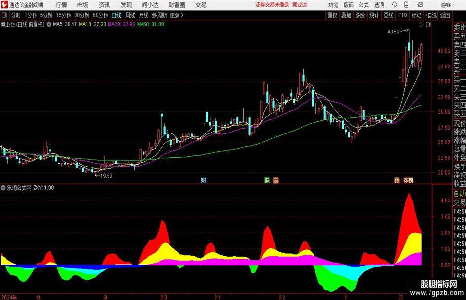Viewport: 466px width, 300px height.
Task: Click the 预 marker on the chart
Action: point(397,180)
